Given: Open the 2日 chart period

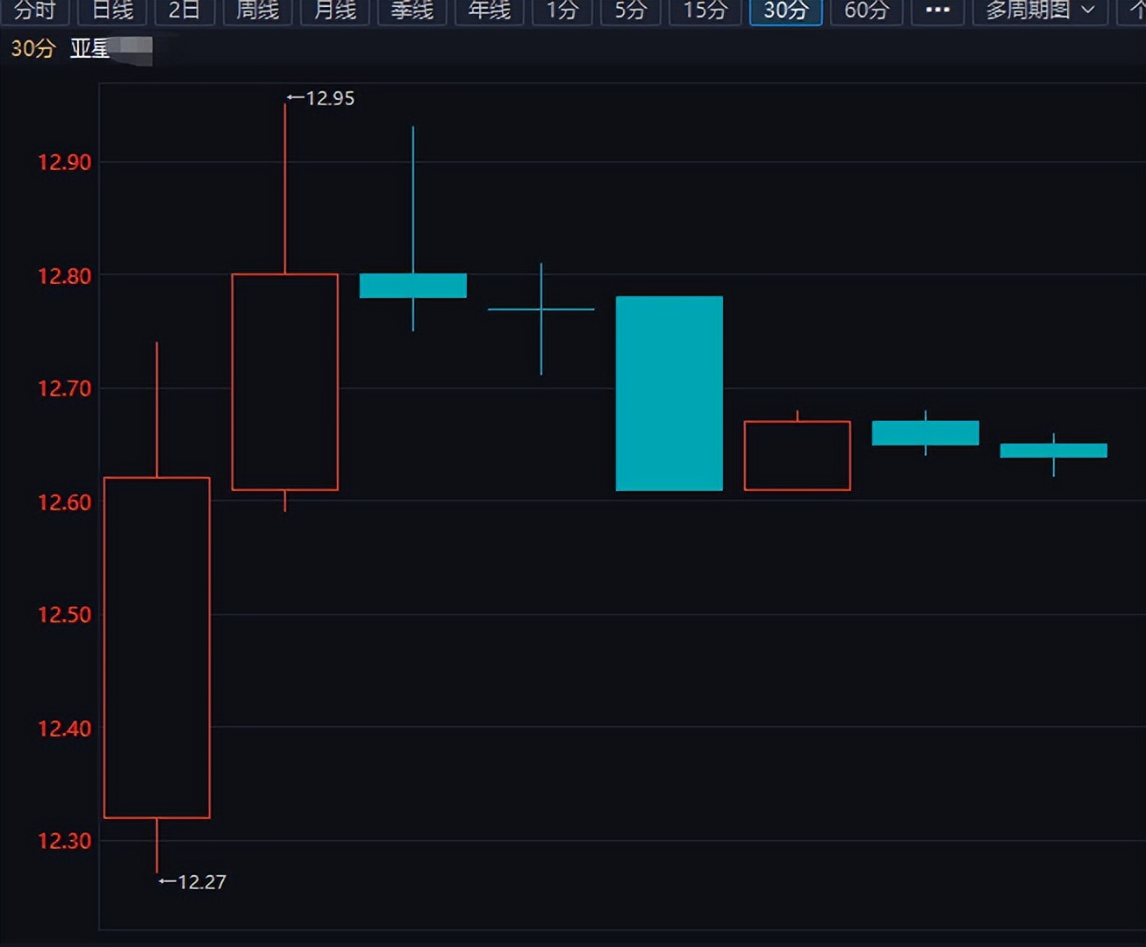Looking at the screenshot, I should [184, 11].
